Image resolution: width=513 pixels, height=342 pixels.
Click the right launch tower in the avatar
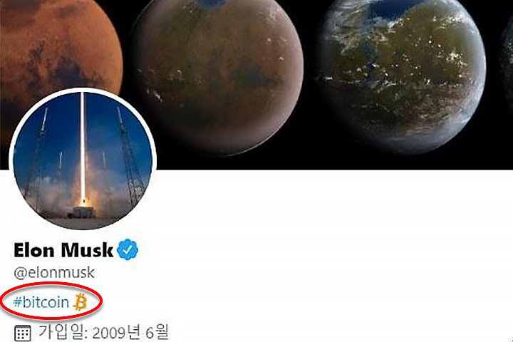tap(130, 157)
